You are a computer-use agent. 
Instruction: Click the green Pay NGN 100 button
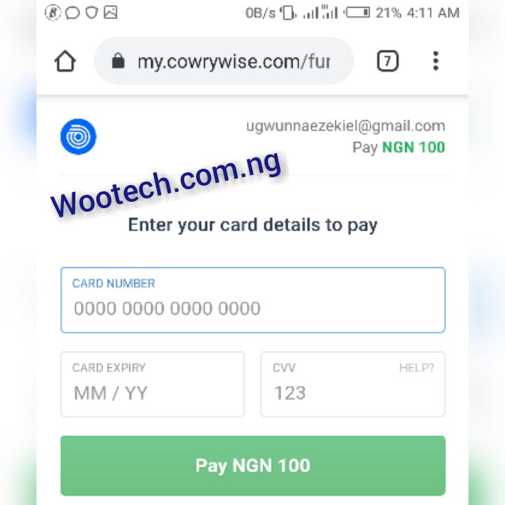coord(252,466)
